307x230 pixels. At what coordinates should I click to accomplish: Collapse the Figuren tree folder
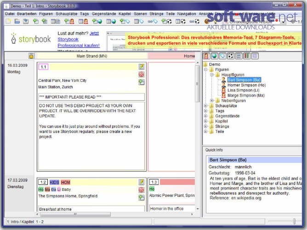click(205, 69)
